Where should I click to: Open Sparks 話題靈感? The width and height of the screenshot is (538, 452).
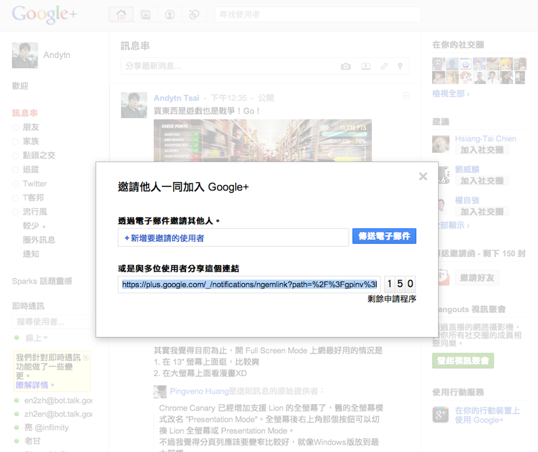[x=42, y=281]
